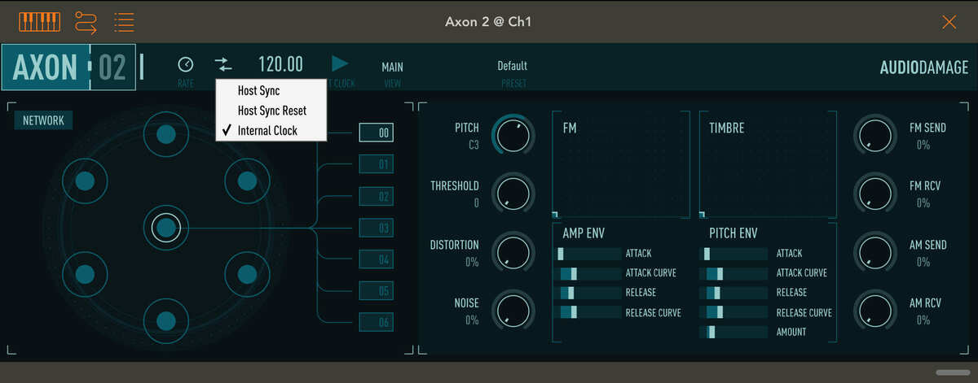Select the lower-left neuron node

[x=85, y=274]
